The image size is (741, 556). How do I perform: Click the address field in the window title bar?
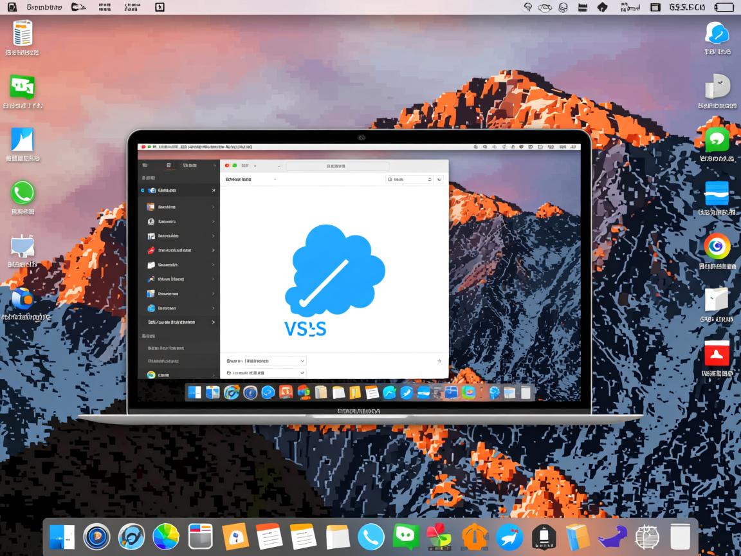coord(328,166)
